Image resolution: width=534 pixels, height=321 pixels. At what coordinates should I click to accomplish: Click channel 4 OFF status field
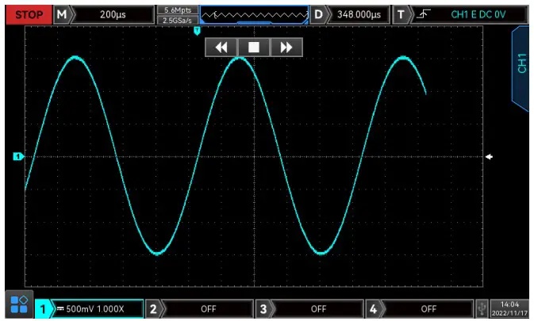point(428,309)
